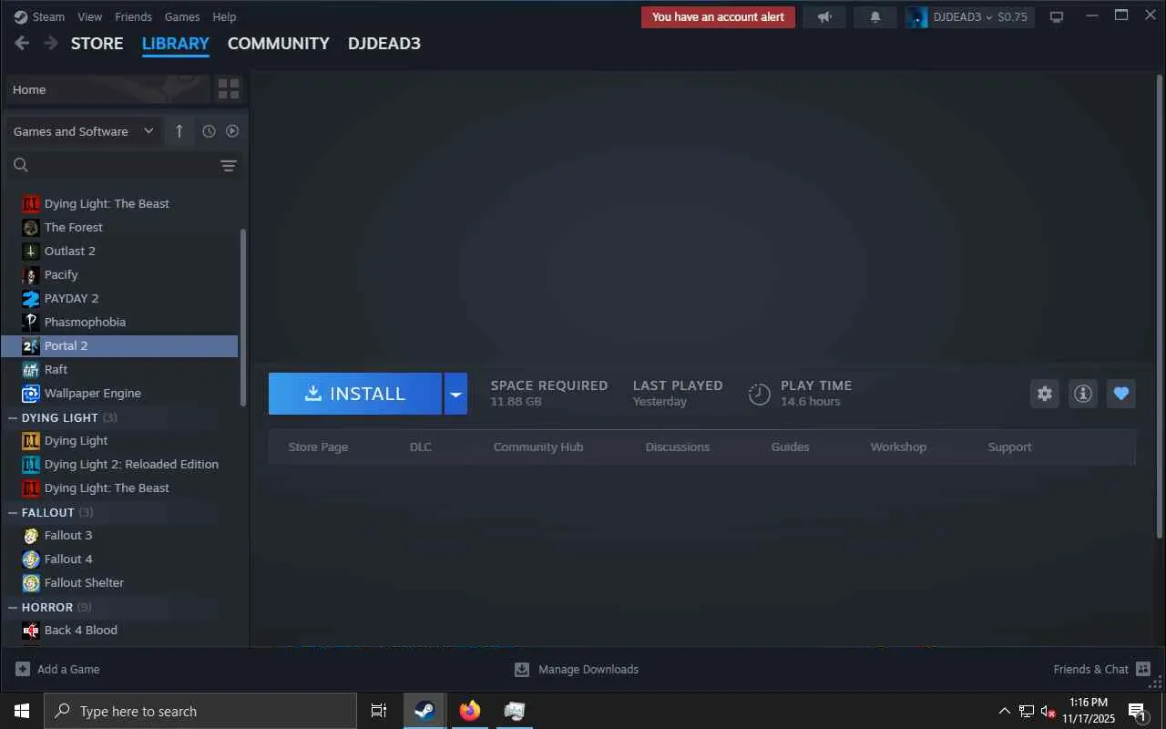Image resolution: width=1166 pixels, height=729 pixels.
Task: Open Windows Start menu
Action: (22, 711)
